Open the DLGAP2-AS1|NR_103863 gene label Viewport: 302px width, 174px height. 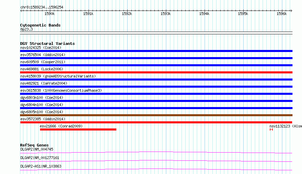[x=41, y=166]
